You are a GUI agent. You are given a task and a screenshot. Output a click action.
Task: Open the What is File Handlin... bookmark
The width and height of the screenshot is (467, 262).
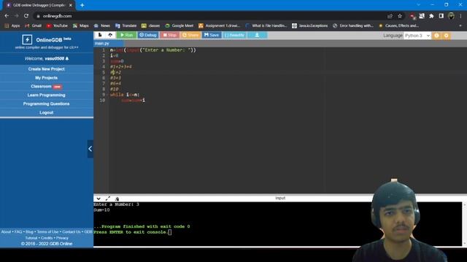266,26
